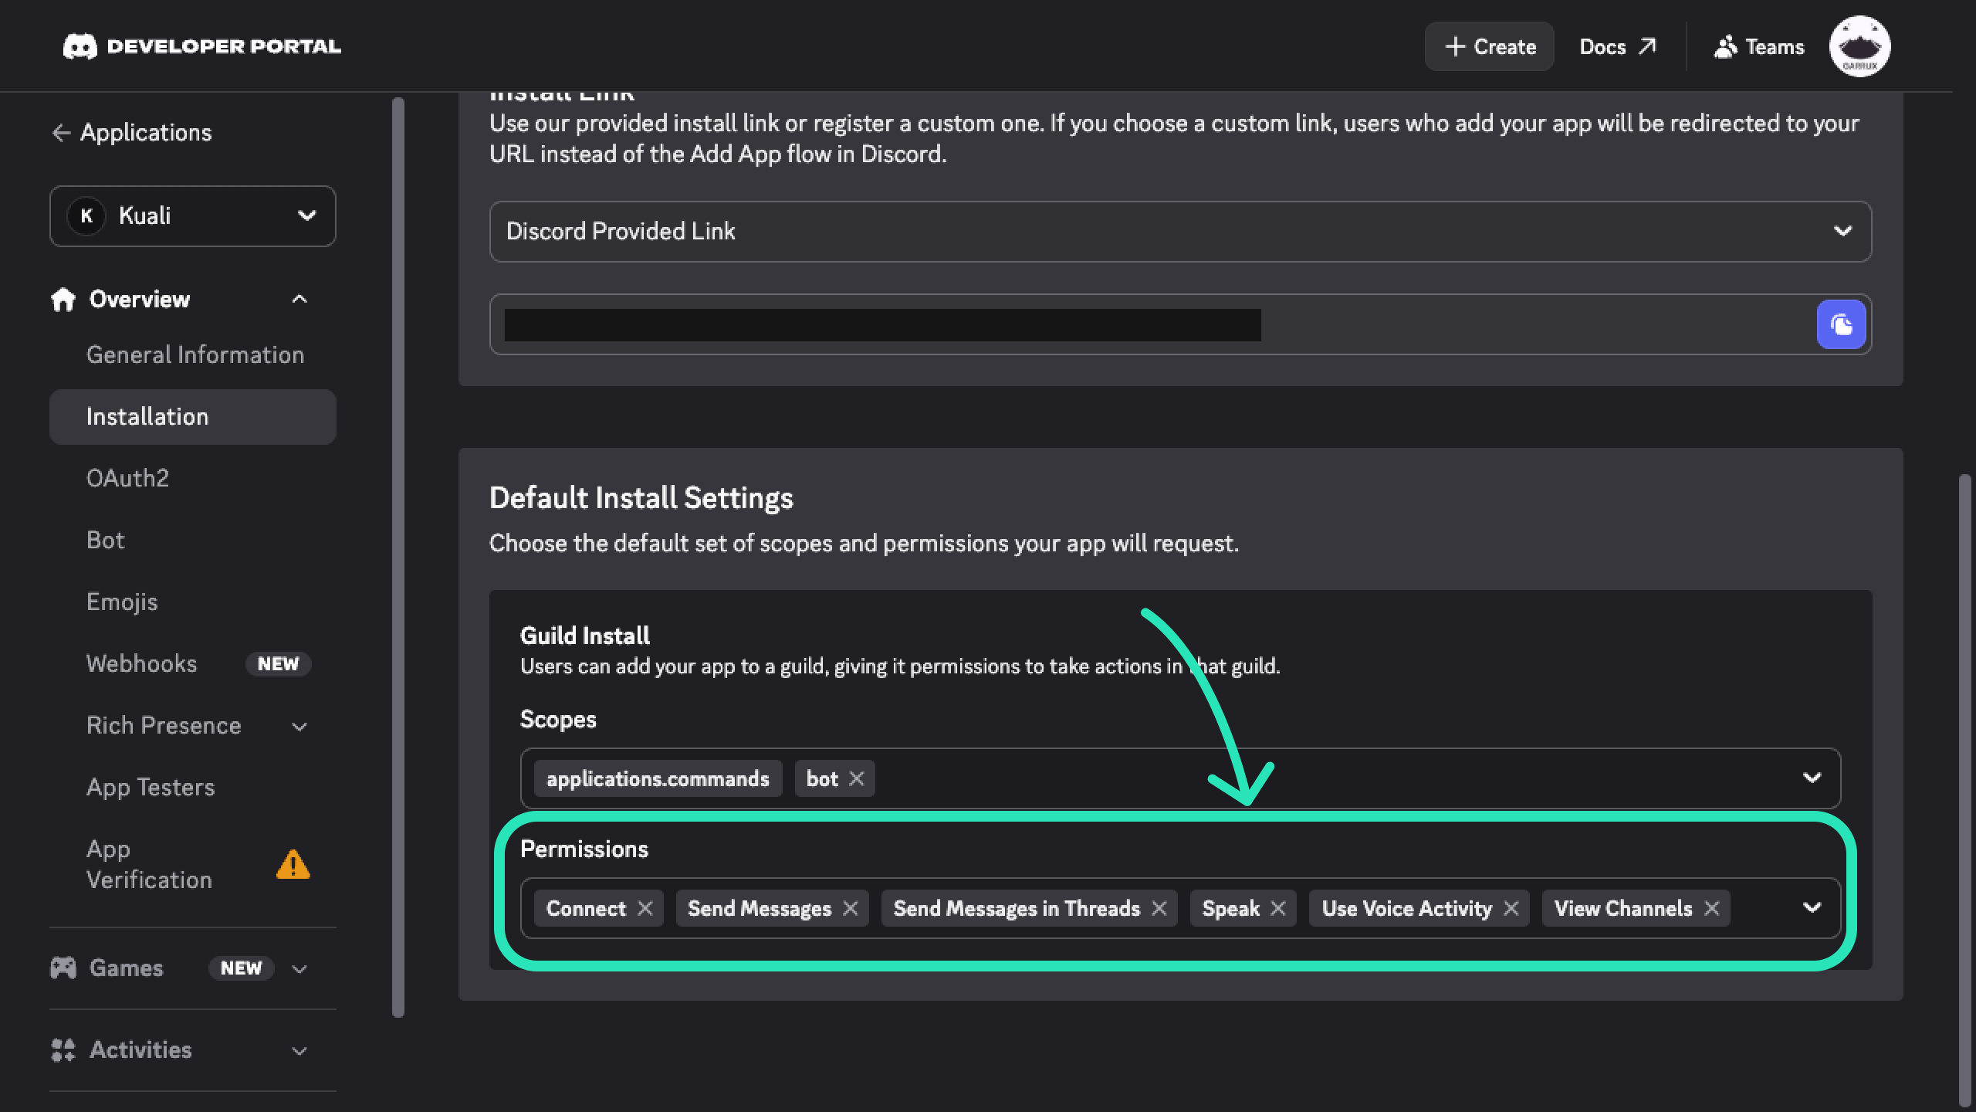
Task: Collapse the Overview section
Action: pos(299,299)
